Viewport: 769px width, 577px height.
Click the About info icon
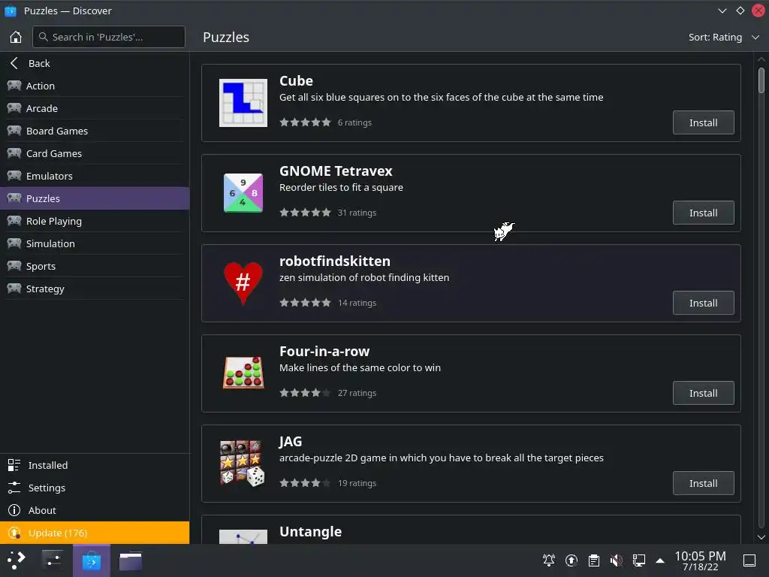14,510
